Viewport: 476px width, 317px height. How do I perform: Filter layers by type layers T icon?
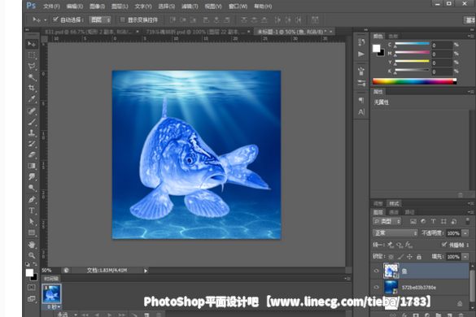click(433, 221)
